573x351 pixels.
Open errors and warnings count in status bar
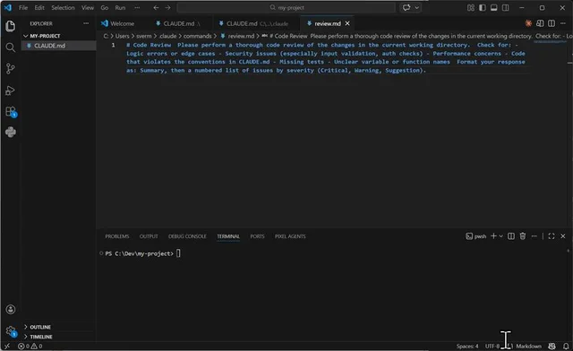pos(30,346)
